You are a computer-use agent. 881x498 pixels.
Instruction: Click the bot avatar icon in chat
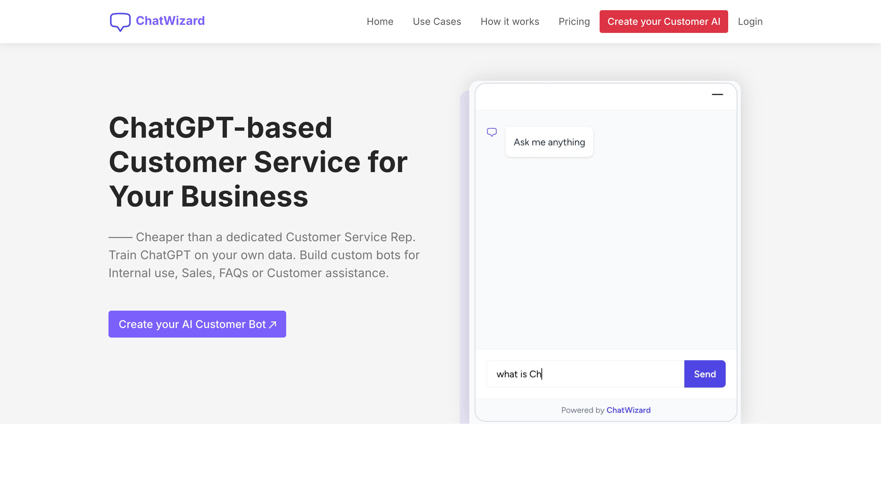[x=492, y=132]
